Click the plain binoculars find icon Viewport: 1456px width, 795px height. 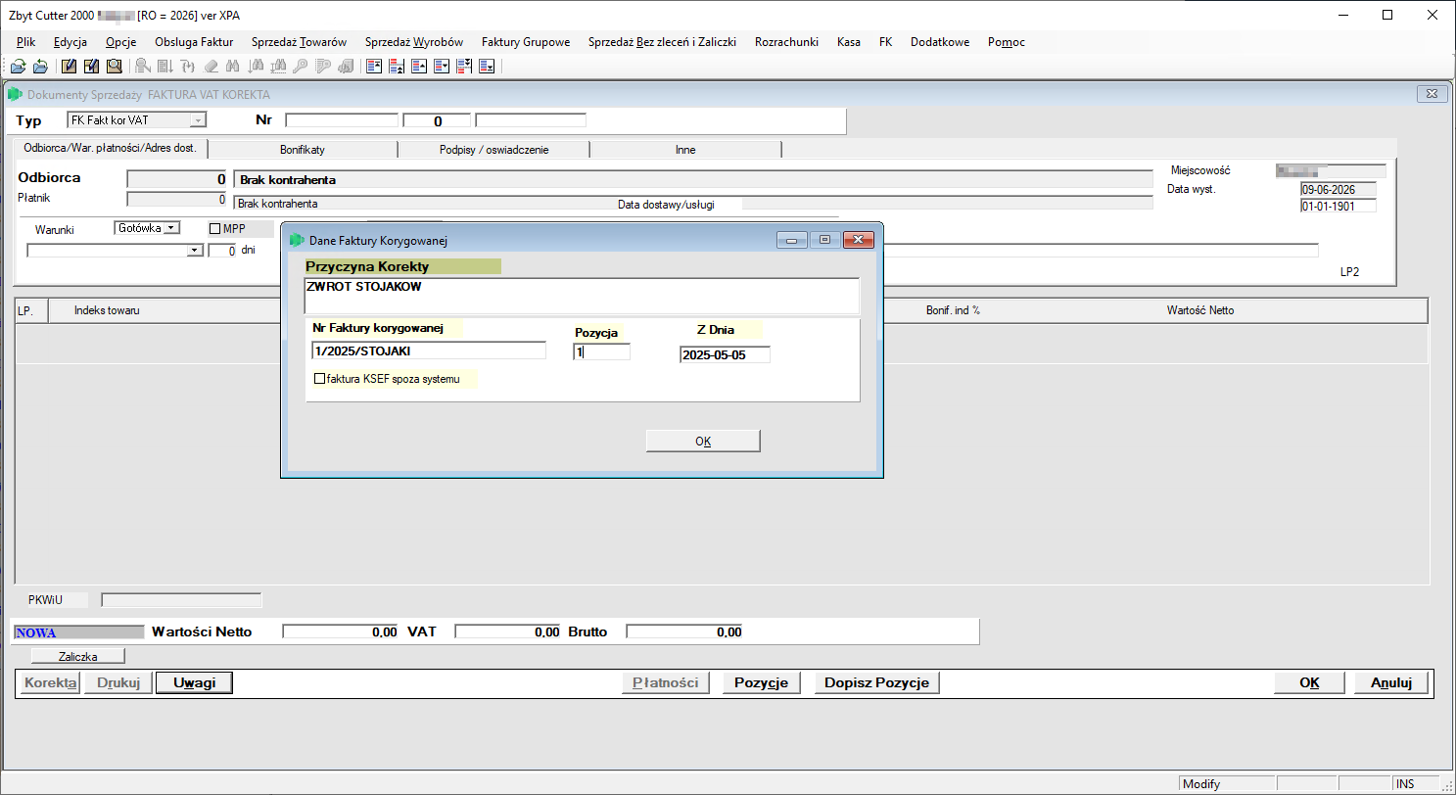tap(233, 67)
